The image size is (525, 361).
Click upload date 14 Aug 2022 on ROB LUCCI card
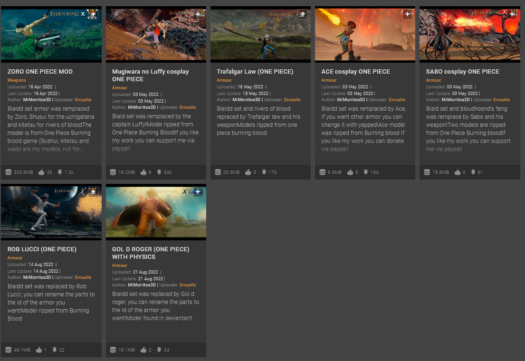pyautogui.click(x=41, y=265)
